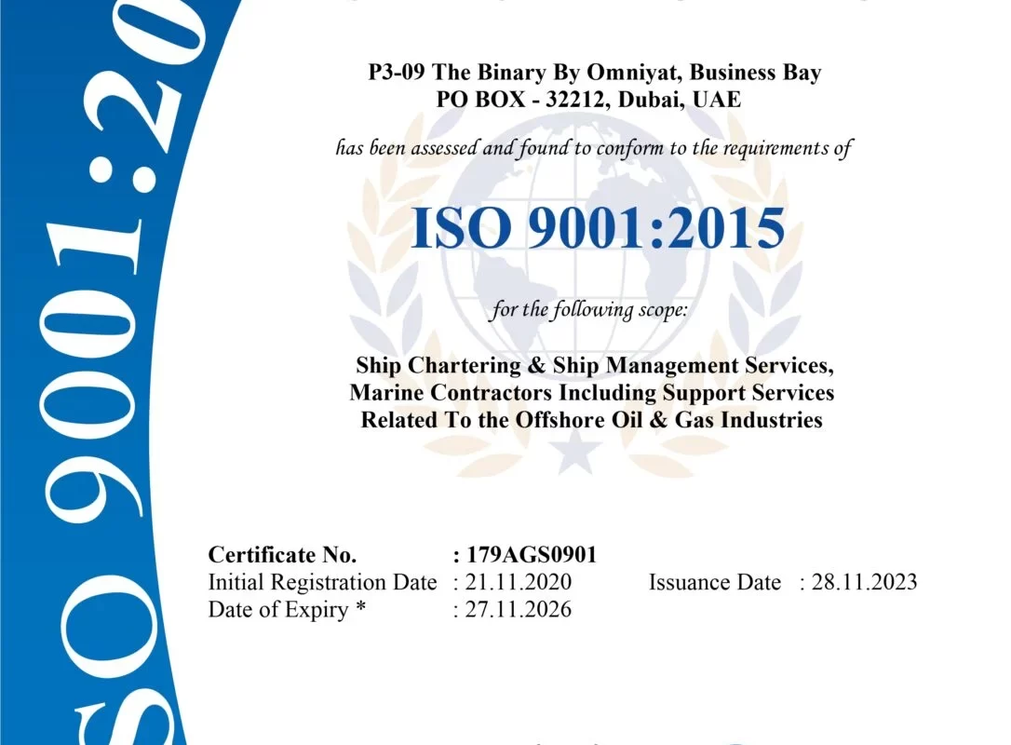Image resolution: width=1011 pixels, height=745 pixels.
Task: Click the right laurel wreath watermark
Action: point(773,307)
